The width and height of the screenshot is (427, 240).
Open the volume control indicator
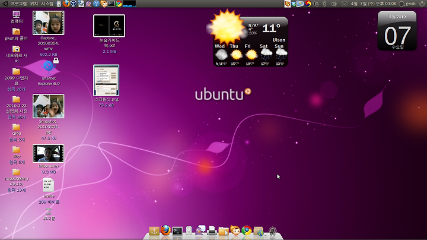coord(333,4)
